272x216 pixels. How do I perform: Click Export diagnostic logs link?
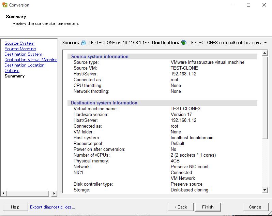pyautogui.click(x=52, y=207)
